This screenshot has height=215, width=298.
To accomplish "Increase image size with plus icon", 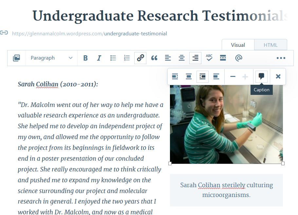I will tap(245, 77).
